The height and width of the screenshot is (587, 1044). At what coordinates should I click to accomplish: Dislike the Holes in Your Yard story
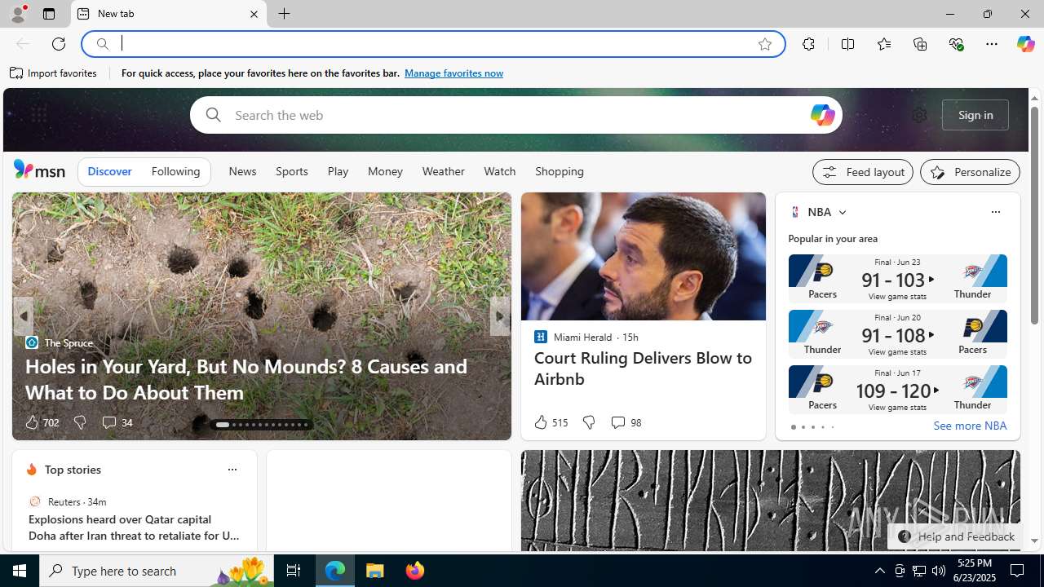coord(79,422)
